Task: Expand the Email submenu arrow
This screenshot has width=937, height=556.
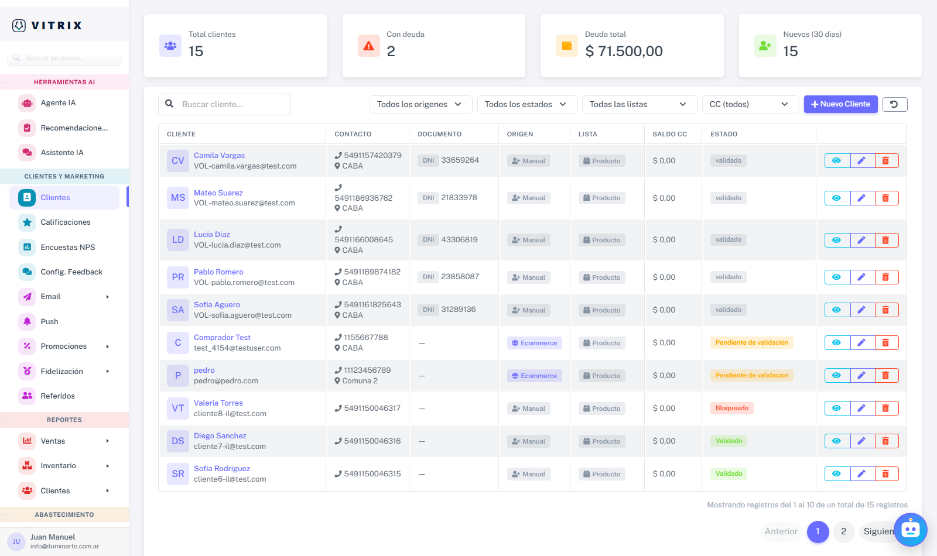Action: click(108, 297)
